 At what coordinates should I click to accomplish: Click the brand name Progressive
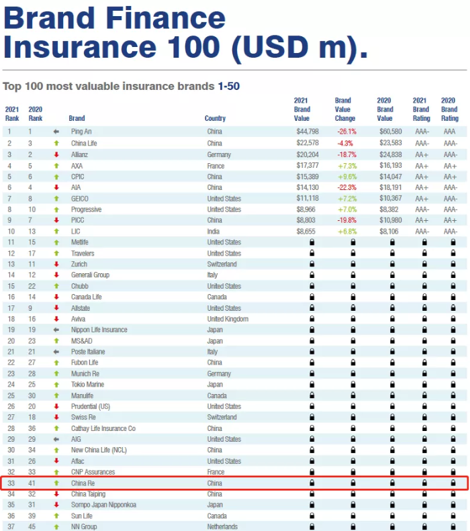coord(86,209)
